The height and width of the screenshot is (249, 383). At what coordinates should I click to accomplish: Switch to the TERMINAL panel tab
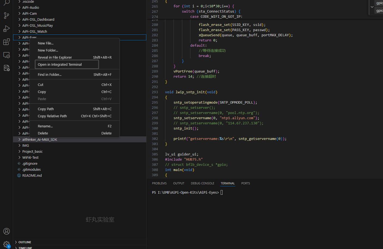click(228, 183)
